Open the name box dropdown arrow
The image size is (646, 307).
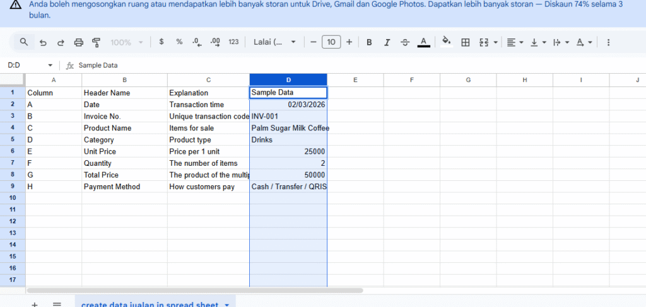[x=50, y=66]
